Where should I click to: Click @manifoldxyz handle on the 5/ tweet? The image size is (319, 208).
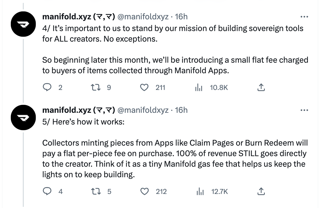[x=143, y=110]
